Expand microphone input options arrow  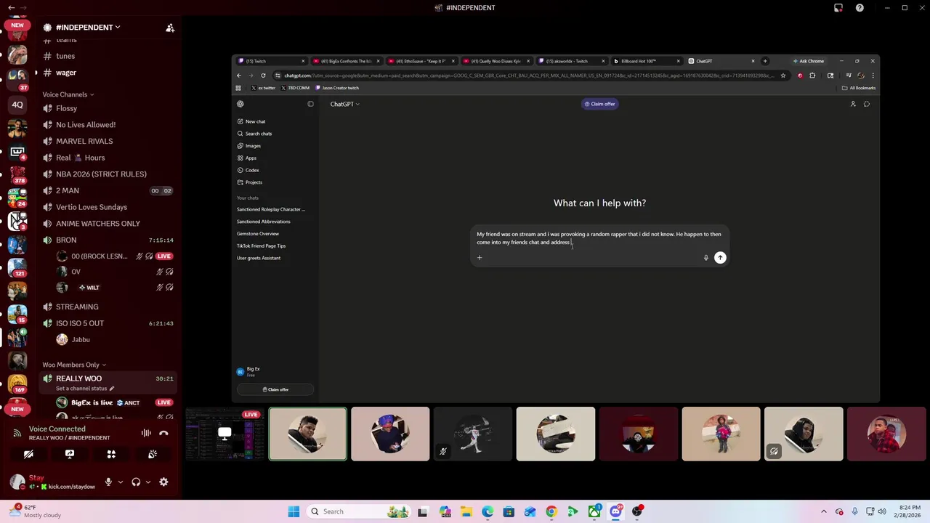(x=121, y=482)
